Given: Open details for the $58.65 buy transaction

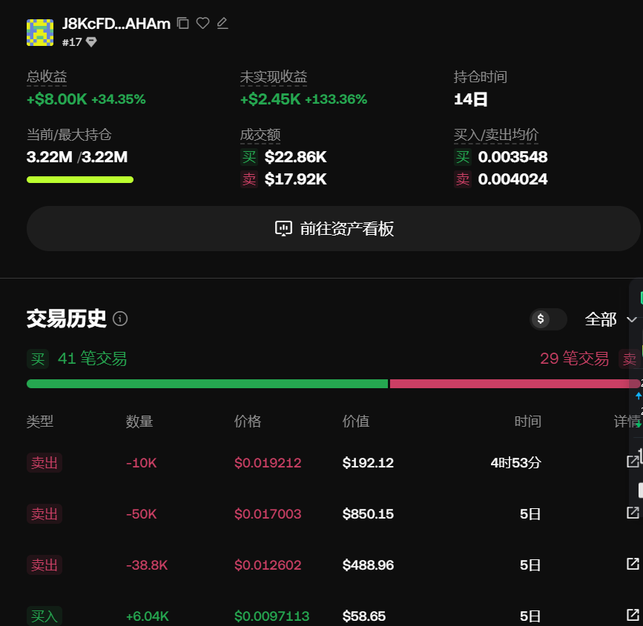Looking at the screenshot, I should [633, 615].
